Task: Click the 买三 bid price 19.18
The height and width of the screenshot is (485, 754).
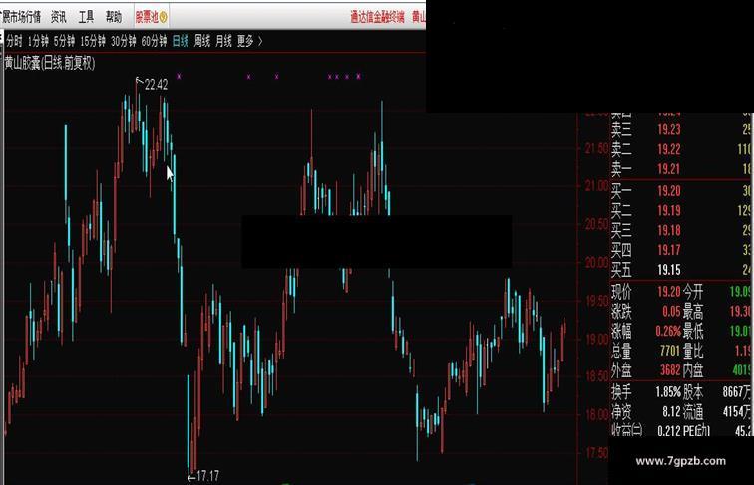Action: coord(669,230)
